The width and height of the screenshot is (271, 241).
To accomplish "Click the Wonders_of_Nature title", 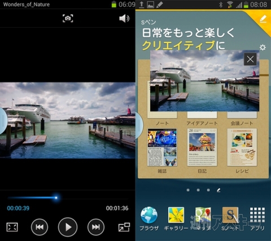I will pyautogui.click(x=27, y=5).
